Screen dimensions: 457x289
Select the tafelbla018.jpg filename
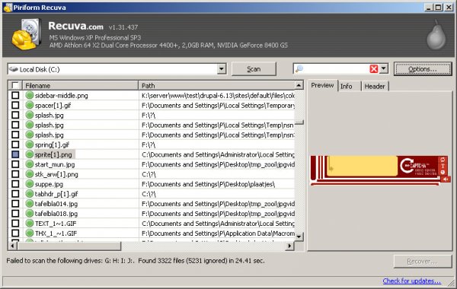pyautogui.click(x=56, y=214)
